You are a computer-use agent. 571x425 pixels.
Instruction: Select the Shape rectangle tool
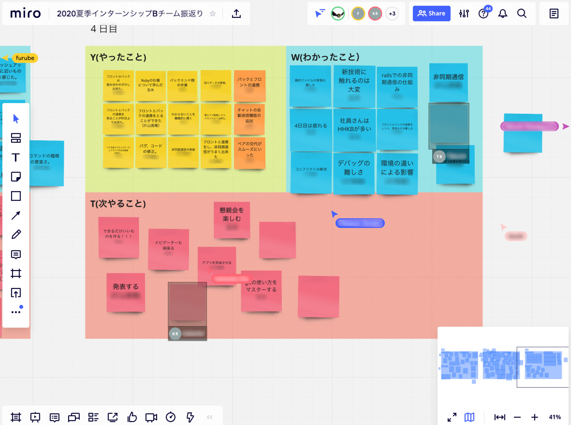tap(16, 196)
